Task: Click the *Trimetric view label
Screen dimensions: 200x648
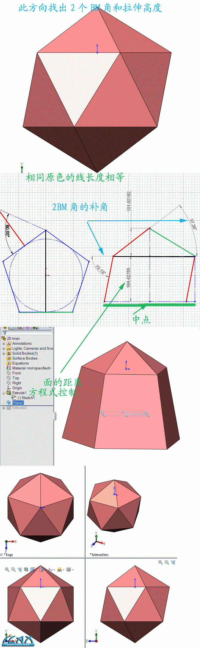Action: [99, 555]
